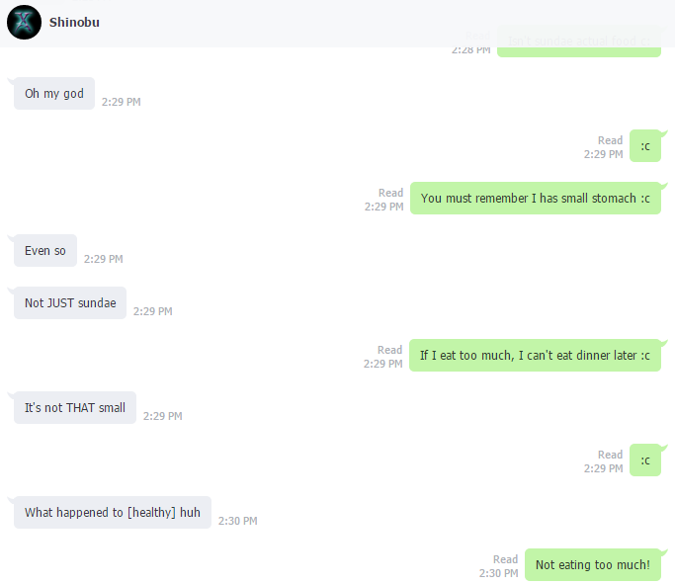
Task: Click timestamp next to "Oh my god"
Action: pos(121,102)
